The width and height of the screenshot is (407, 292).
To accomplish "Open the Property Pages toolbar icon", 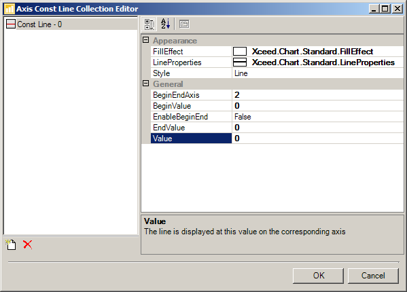I will pos(184,24).
